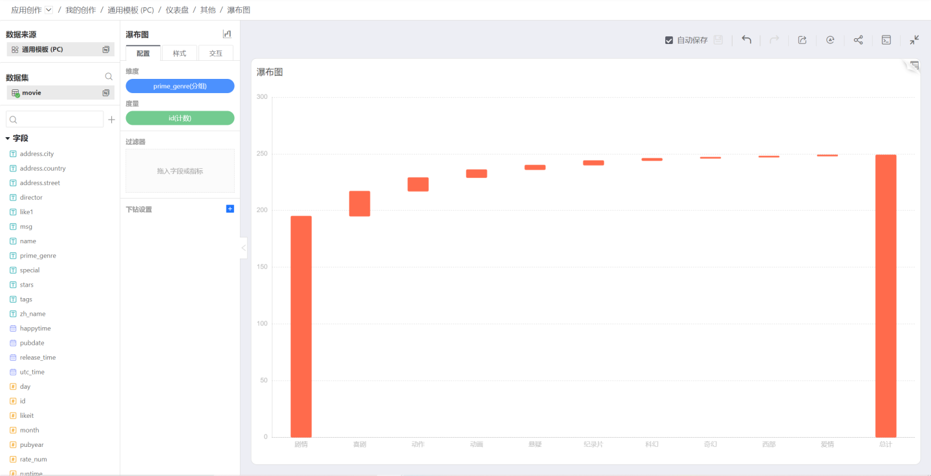Open the 应用创作 breadcrumb dropdown
This screenshot has width=931, height=476.
(x=48, y=10)
